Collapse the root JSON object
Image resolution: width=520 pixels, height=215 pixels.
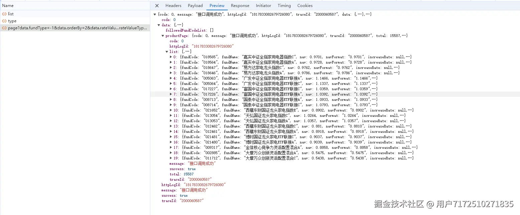point(155,15)
